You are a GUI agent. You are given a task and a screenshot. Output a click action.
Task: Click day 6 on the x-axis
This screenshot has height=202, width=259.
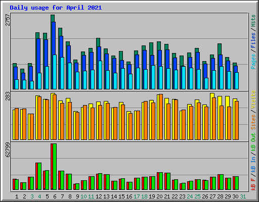[x=55, y=196]
